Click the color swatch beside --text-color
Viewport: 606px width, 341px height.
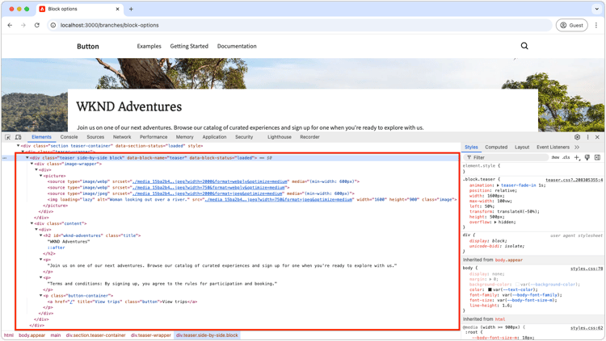click(490, 289)
